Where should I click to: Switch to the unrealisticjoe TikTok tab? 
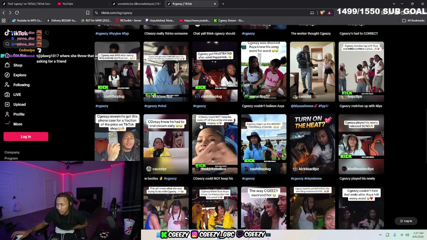[136, 4]
